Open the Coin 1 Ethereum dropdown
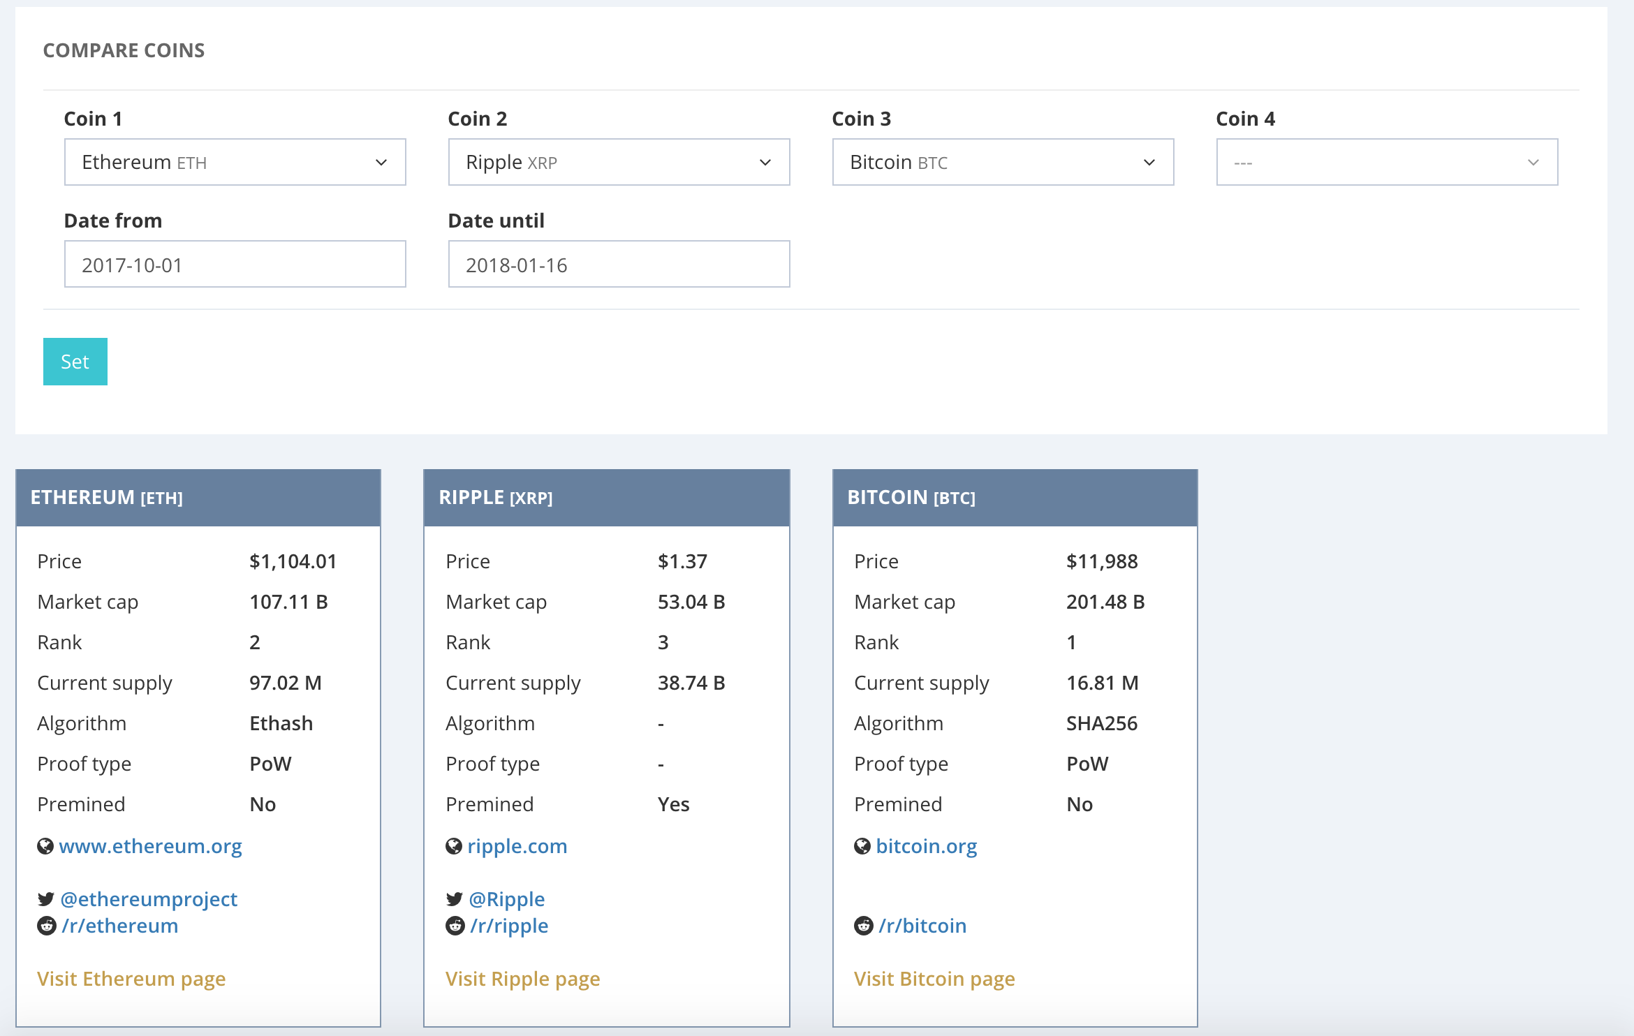Image resolution: width=1634 pixels, height=1036 pixels. tap(235, 162)
